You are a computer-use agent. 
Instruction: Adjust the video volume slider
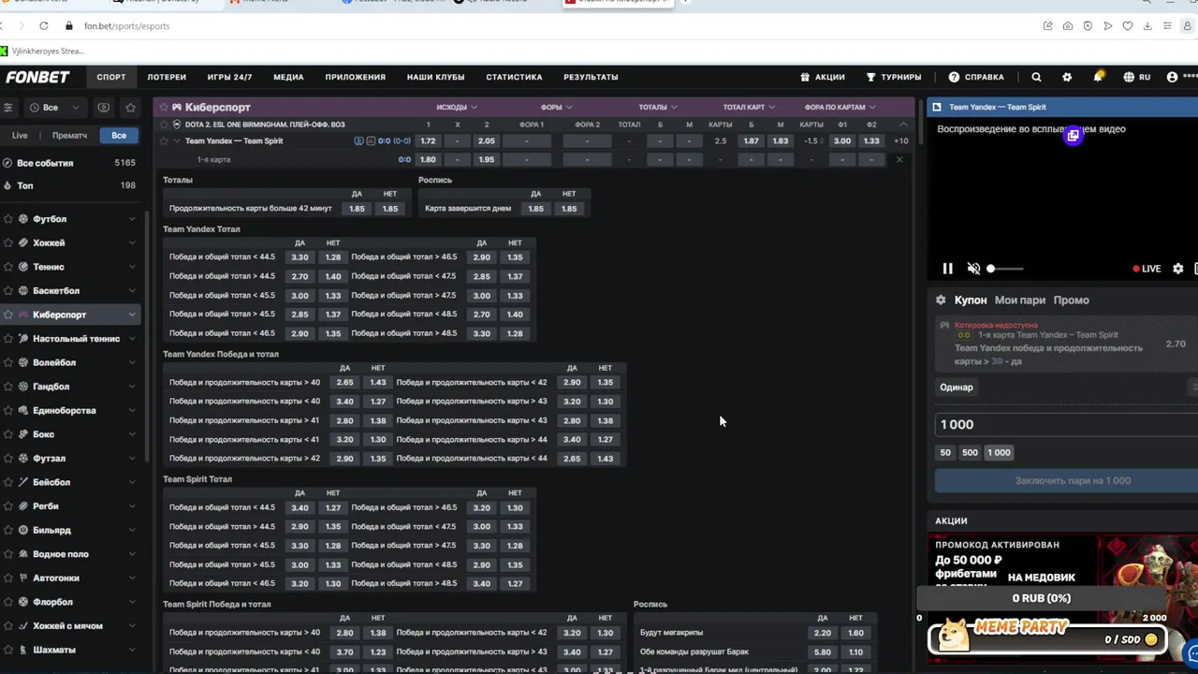click(1005, 269)
